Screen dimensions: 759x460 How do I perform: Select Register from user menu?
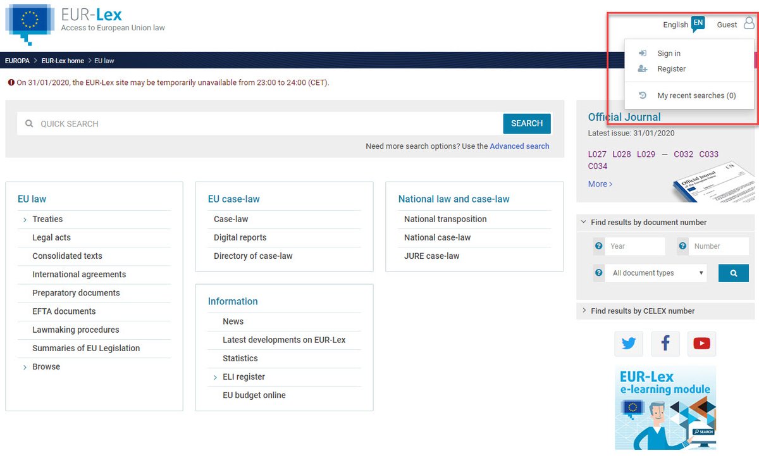coord(671,69)
